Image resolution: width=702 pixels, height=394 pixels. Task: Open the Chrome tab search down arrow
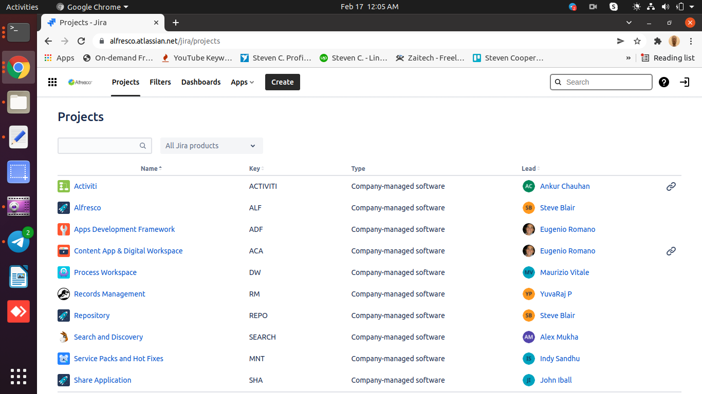click(629, 23)
